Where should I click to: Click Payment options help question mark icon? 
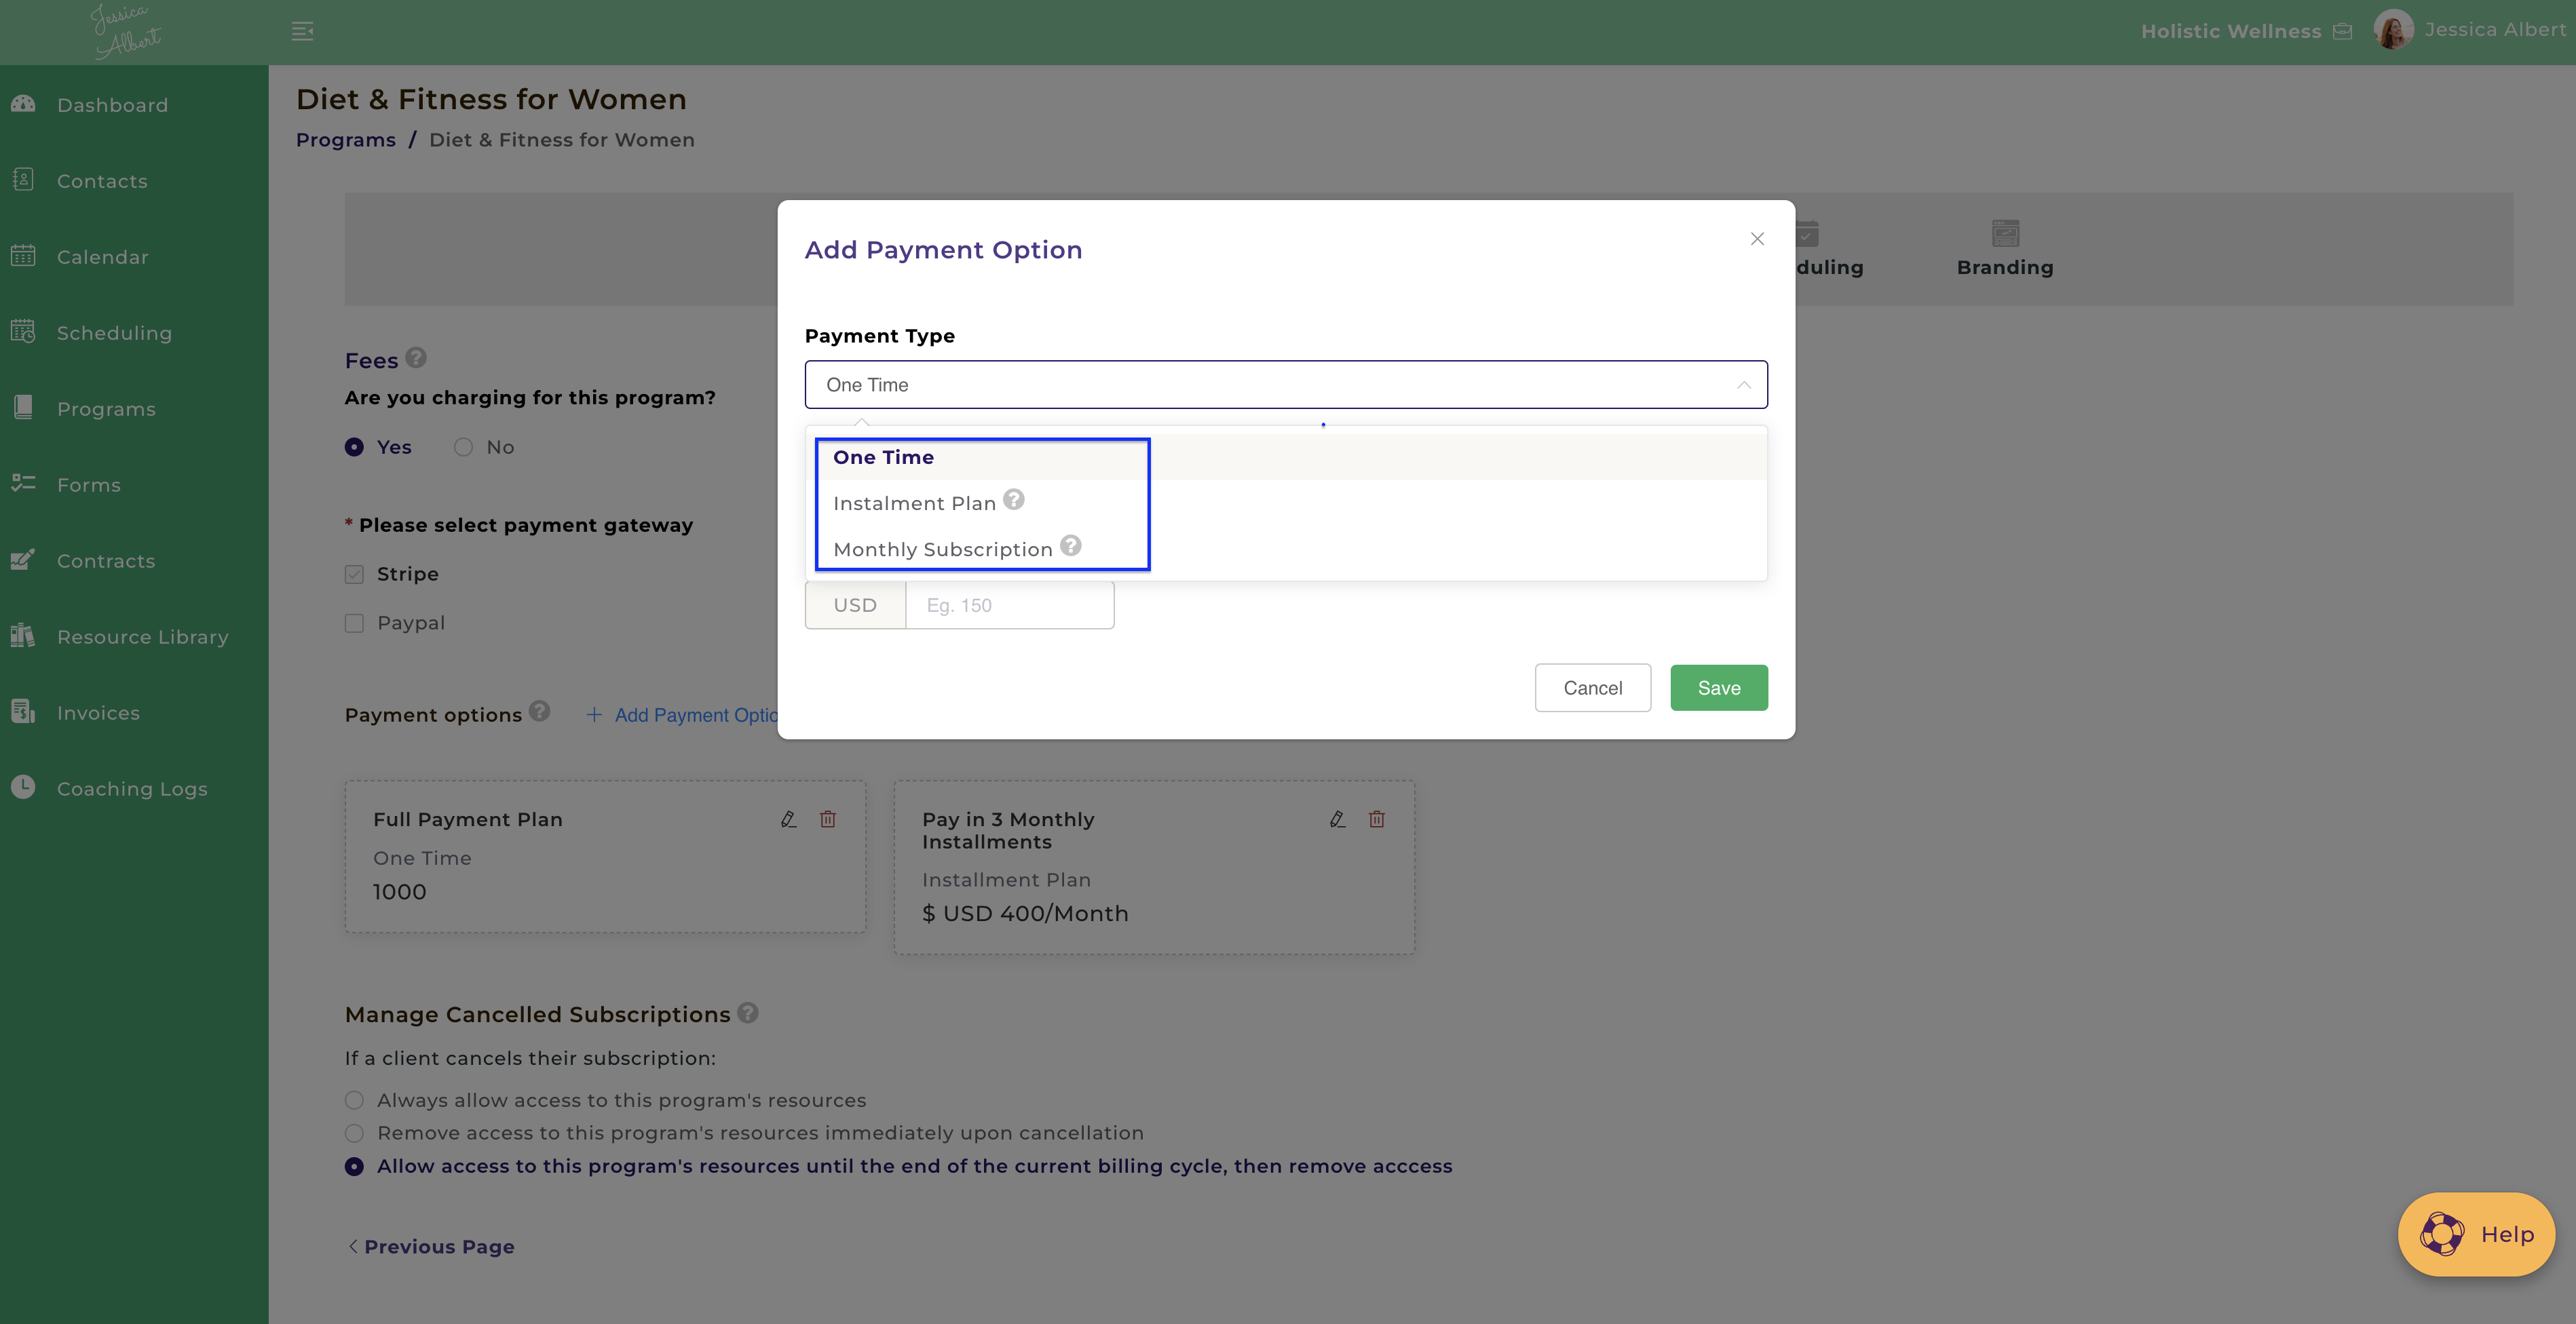tap(540, 710)
